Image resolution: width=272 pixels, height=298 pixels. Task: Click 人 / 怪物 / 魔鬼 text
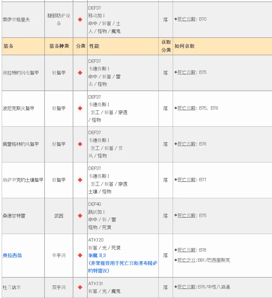[104, 31]
